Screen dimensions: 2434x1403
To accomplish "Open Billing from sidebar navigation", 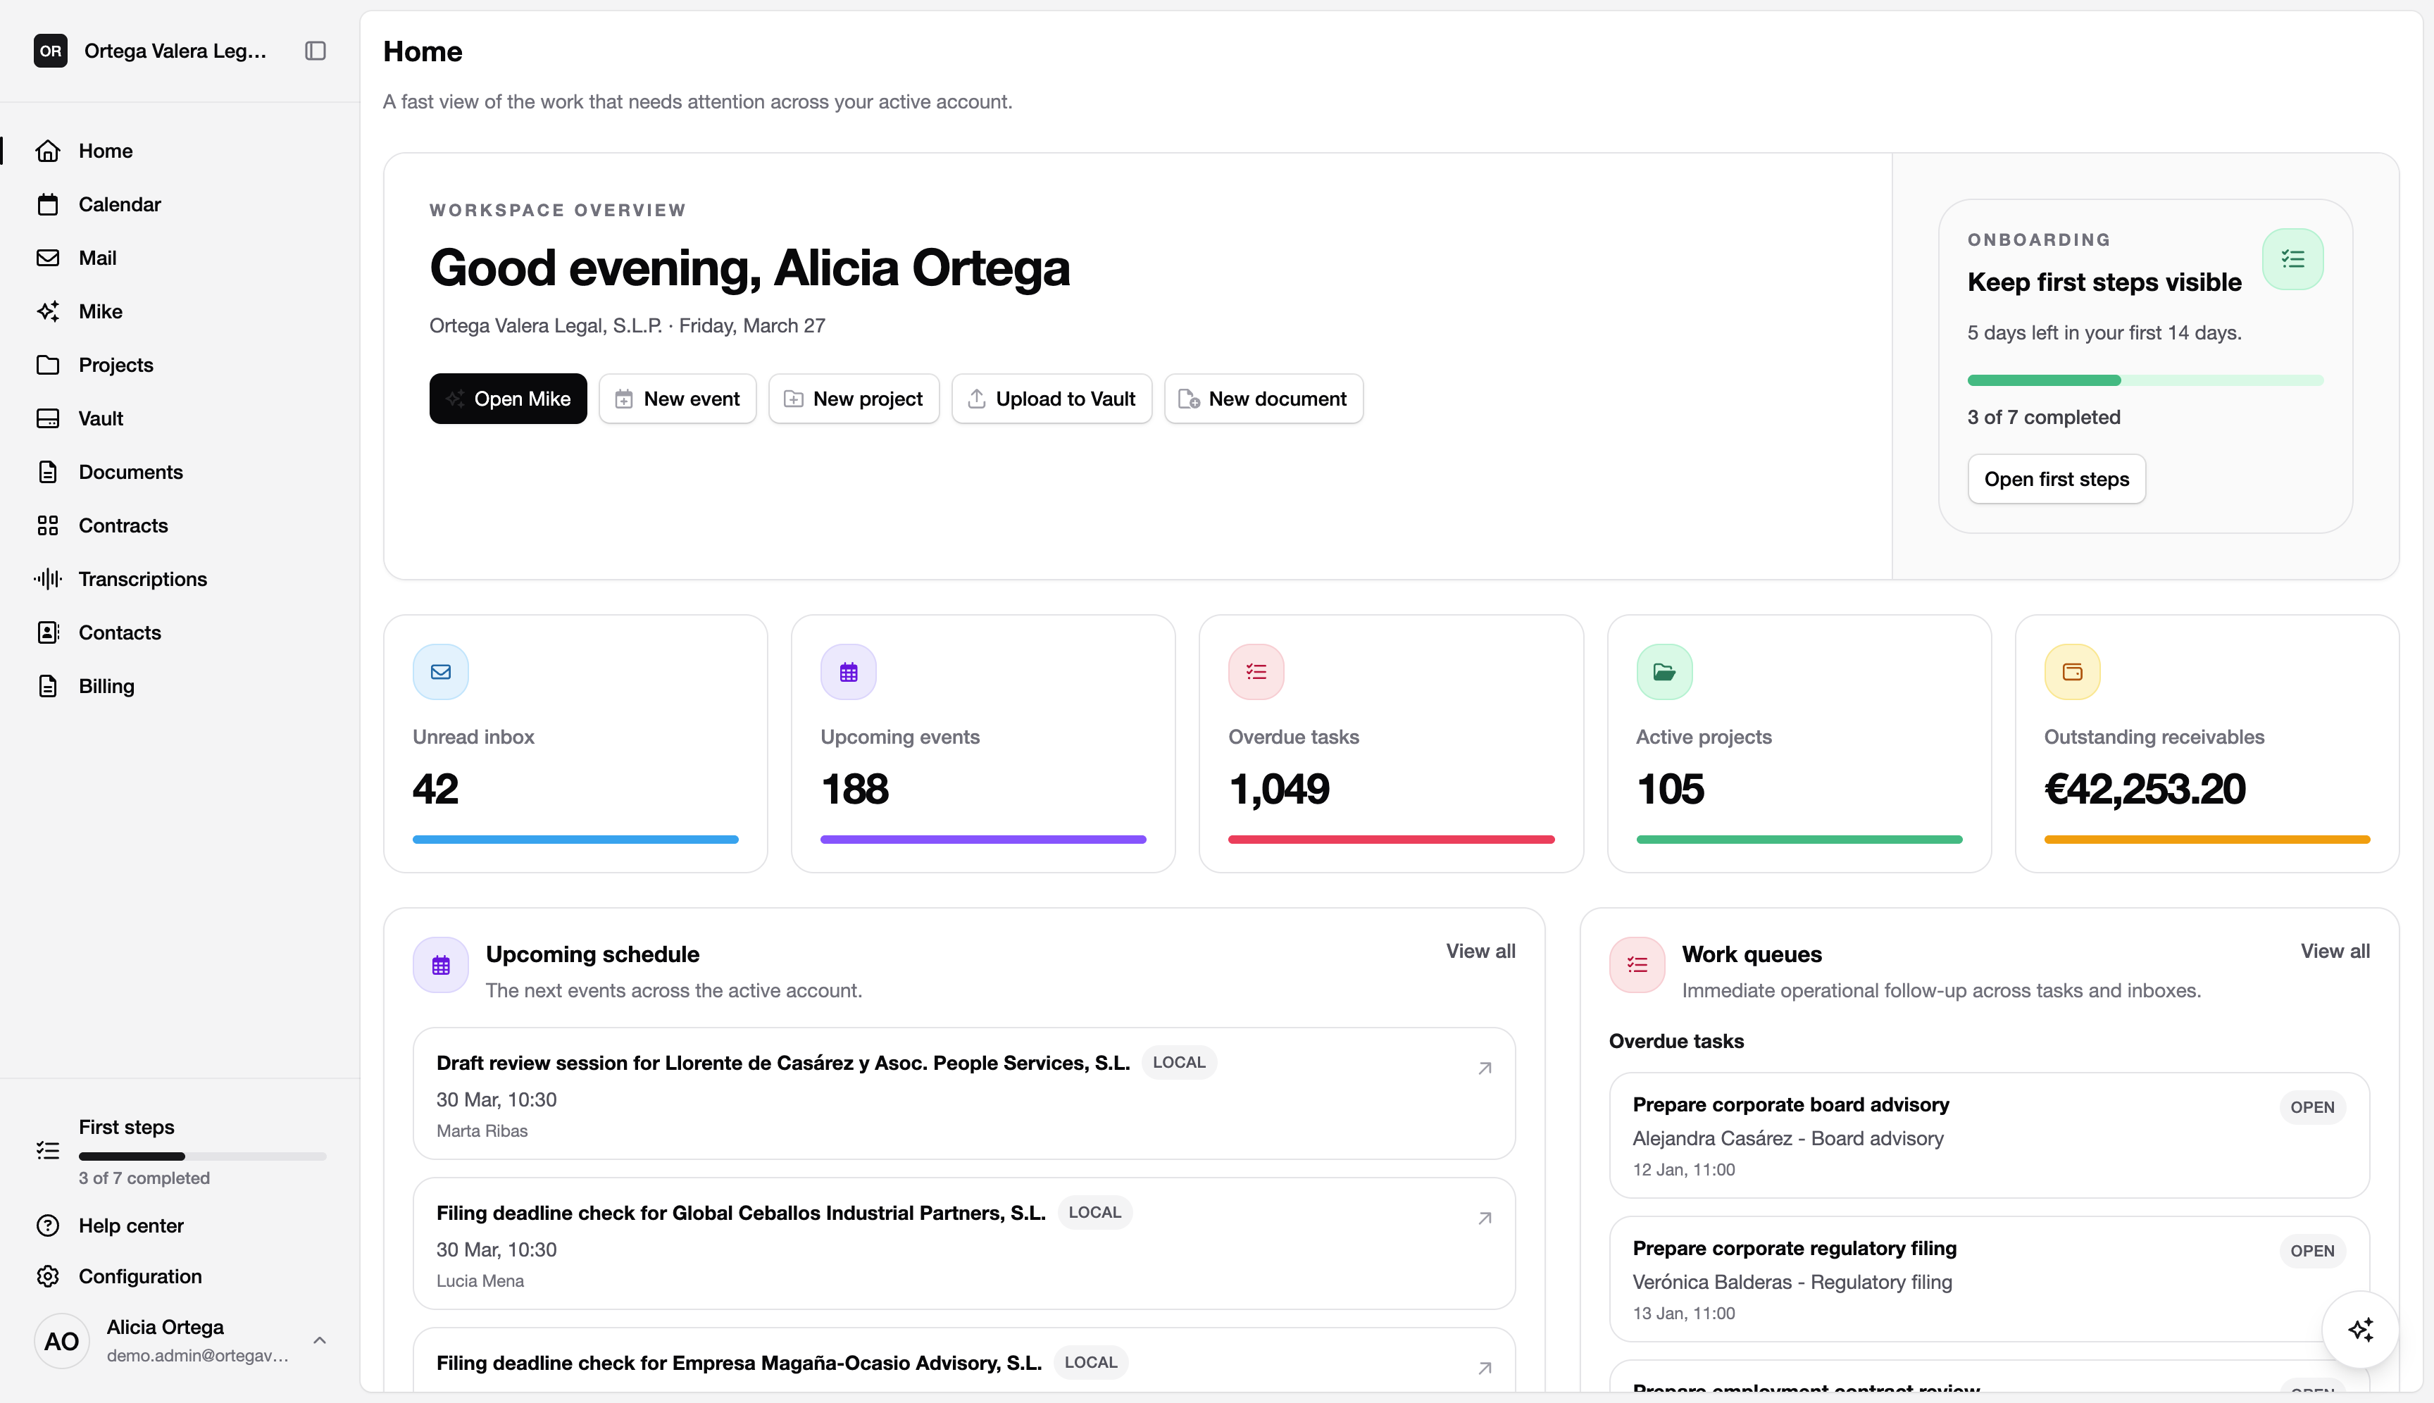I will [x=106, y=685].
